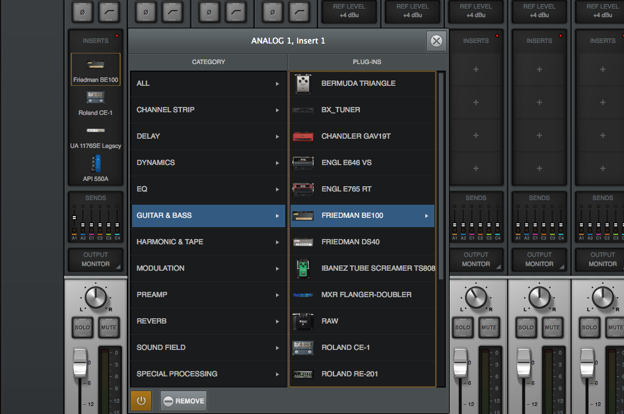Click the first channel's volume fader
Viewport: 624px width, 414px height.
[x=80, y=362]
